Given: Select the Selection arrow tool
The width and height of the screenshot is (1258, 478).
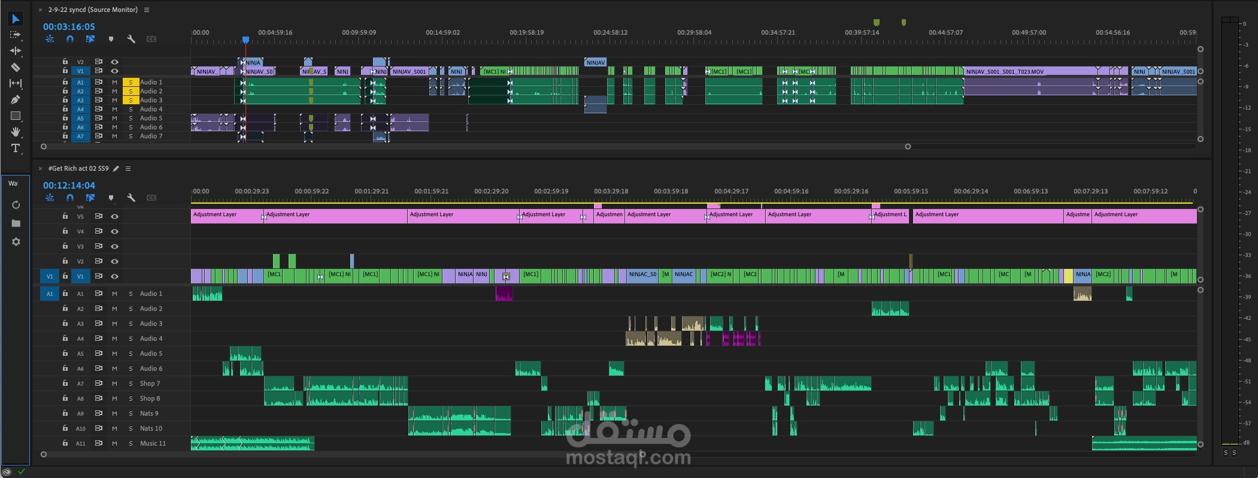Looking at the screenshot, I should coord(16,19).
